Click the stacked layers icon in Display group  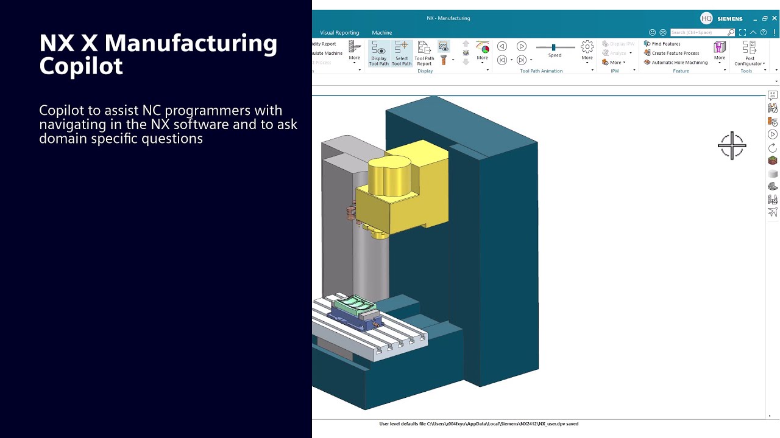point(466,53)
